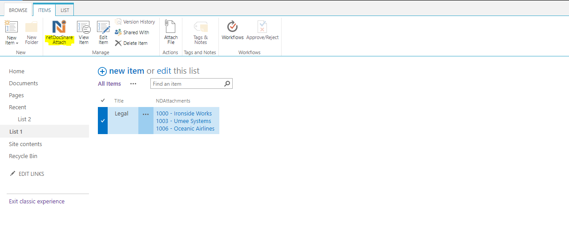
Task: Open Site contents in the left navigation
Action: click(x=25, y=144)
